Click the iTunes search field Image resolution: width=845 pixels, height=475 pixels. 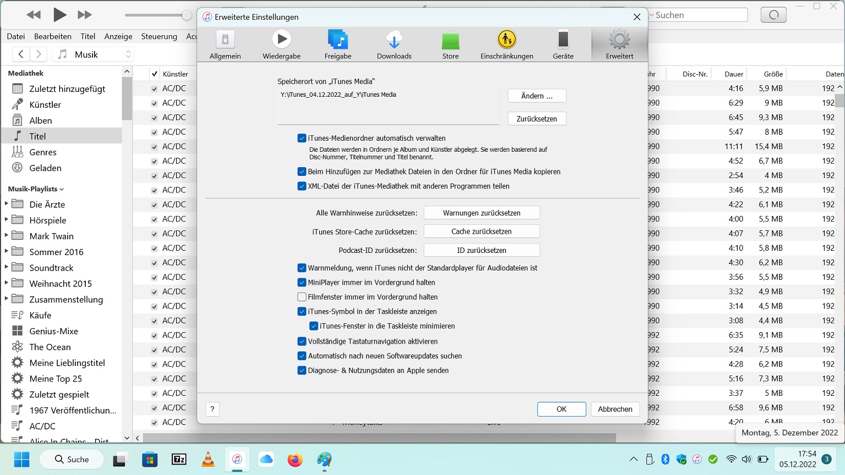698,15
